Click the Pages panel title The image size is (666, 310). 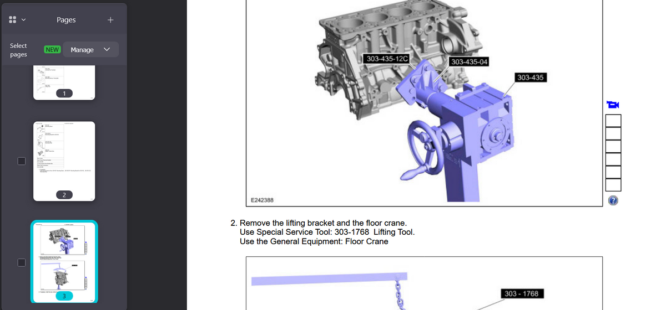[x=66, y=20]
